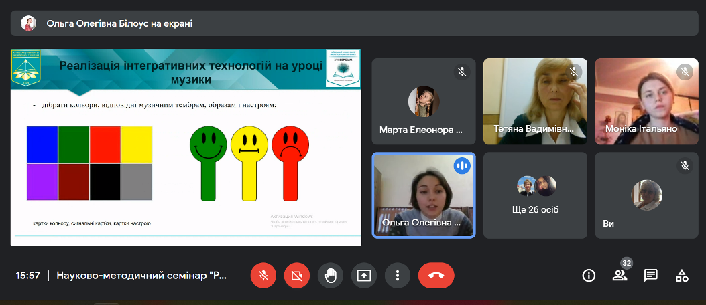The width and height of the screenshot is (706, 305).
Task: Click the speaking indicator on Ольга Олегівна tile
Action: point(462,166)
